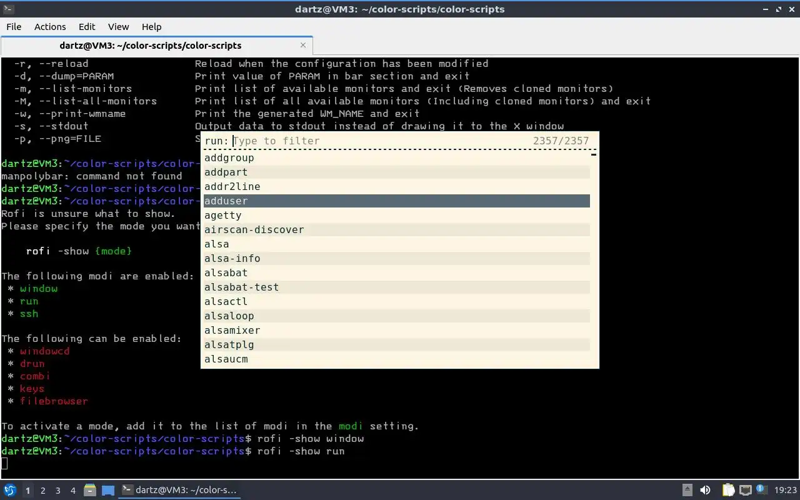Click the red 'windowcd' text

44,351
